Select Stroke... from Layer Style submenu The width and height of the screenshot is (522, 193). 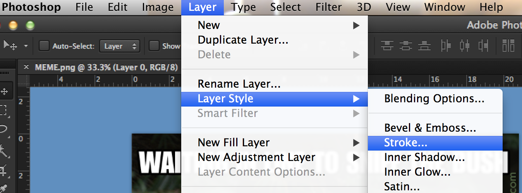[x=435, y=143]
